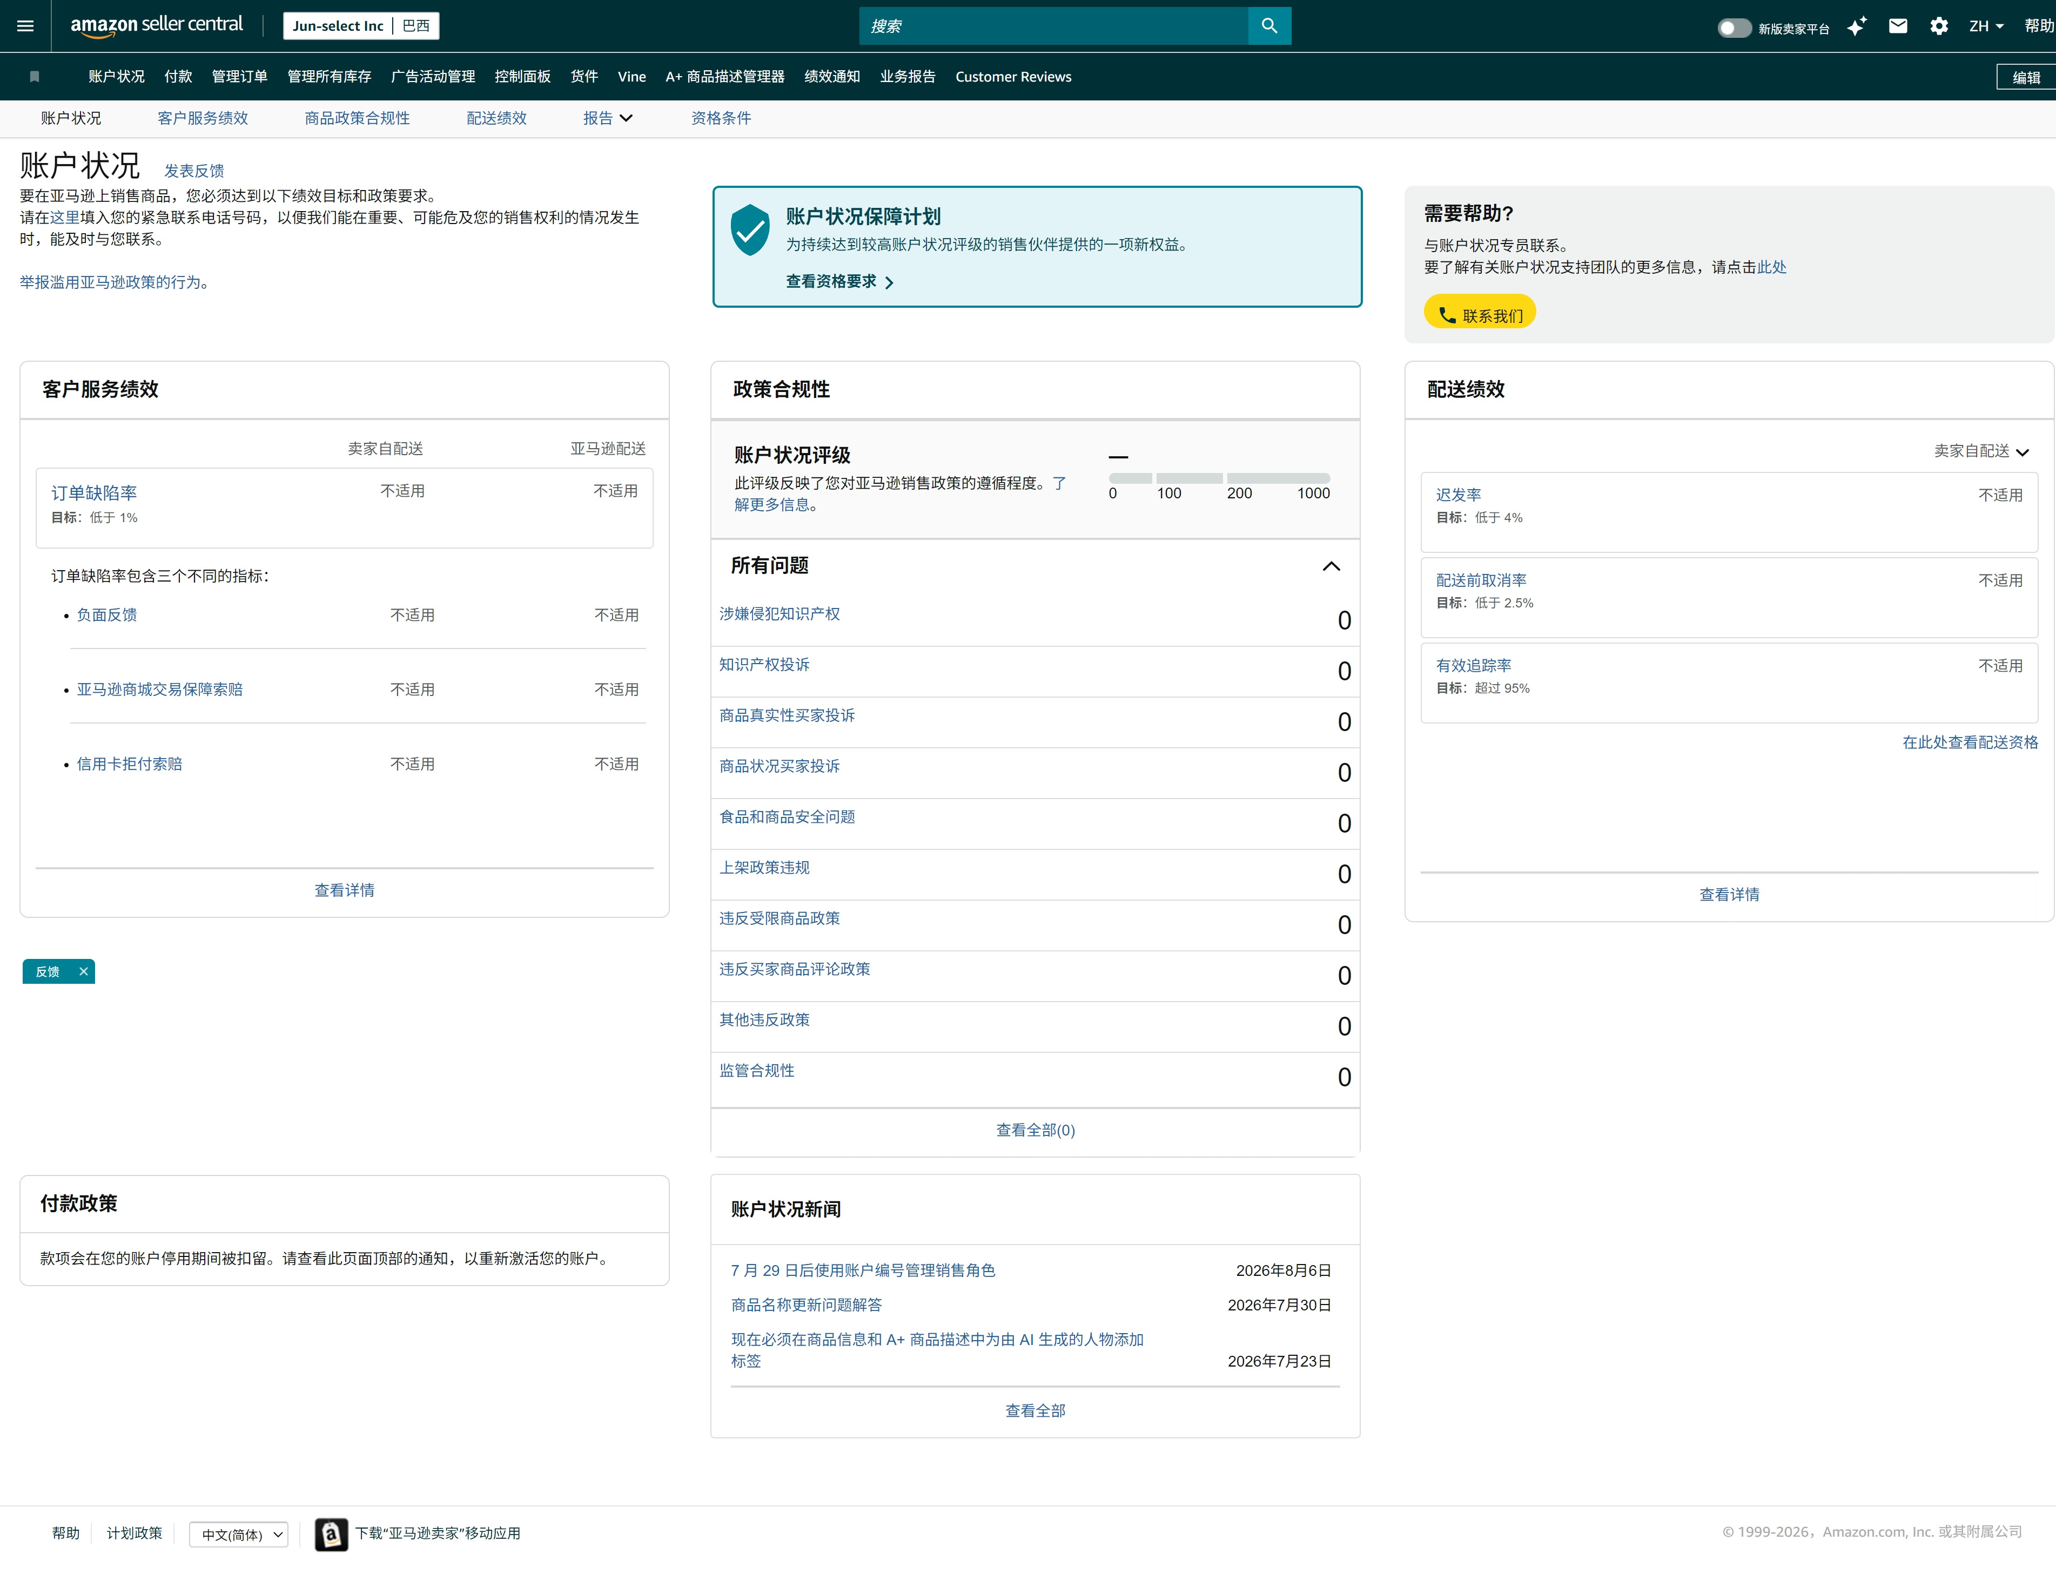Open the 中文(简体) language selector
Image resolution: width=2056 pixels, height=1595 pixels.
pos(239,1534)
